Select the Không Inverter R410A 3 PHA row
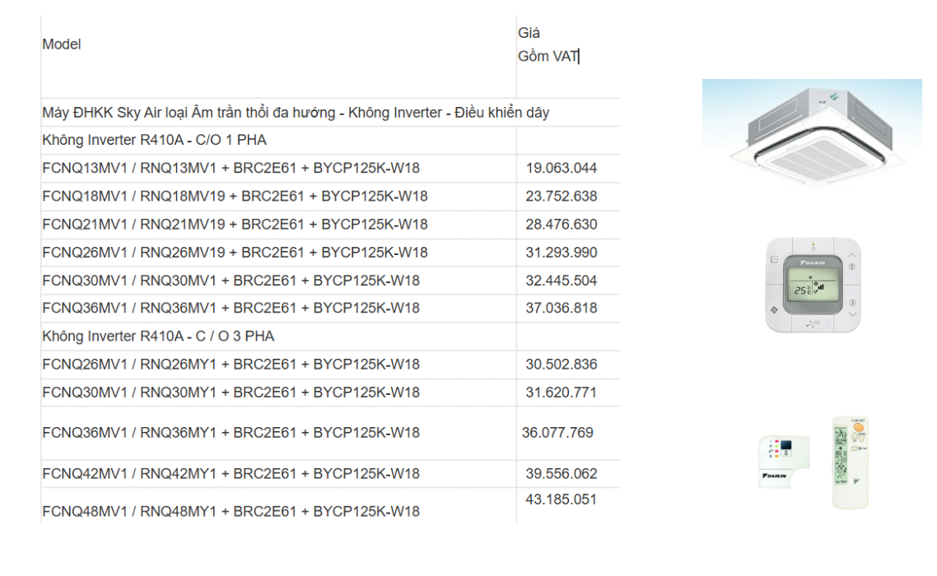937x576 pixels. click(158, 337)
